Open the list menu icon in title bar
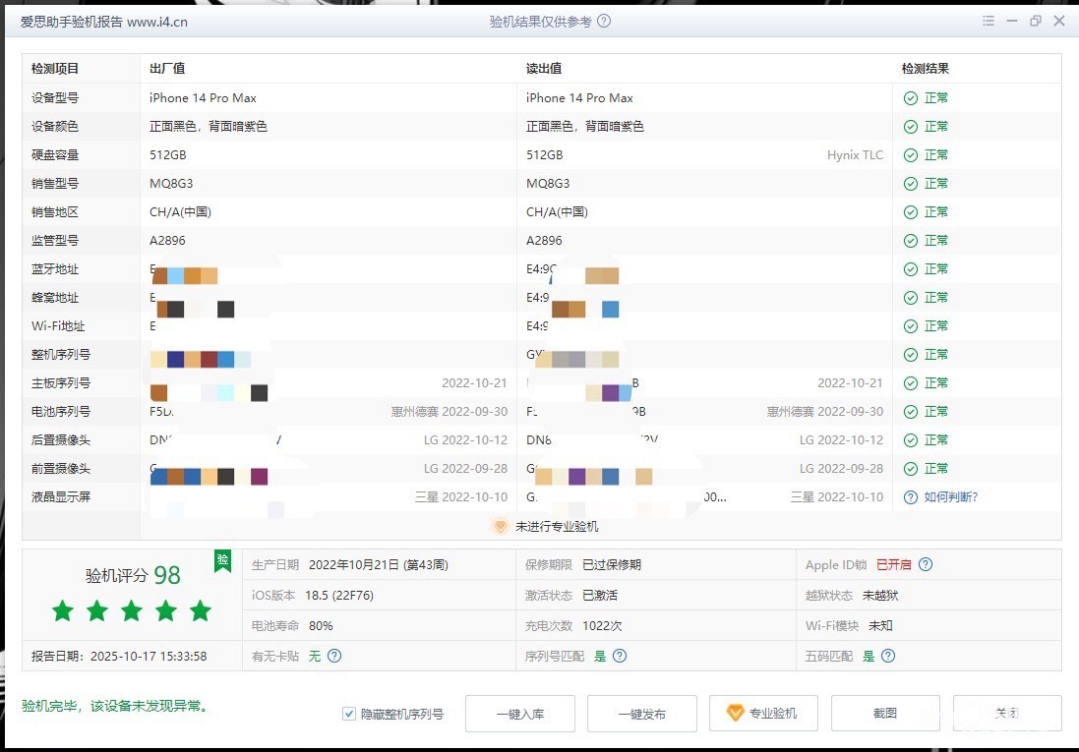This screenshot has height=752, width=1079. [989, 21]
